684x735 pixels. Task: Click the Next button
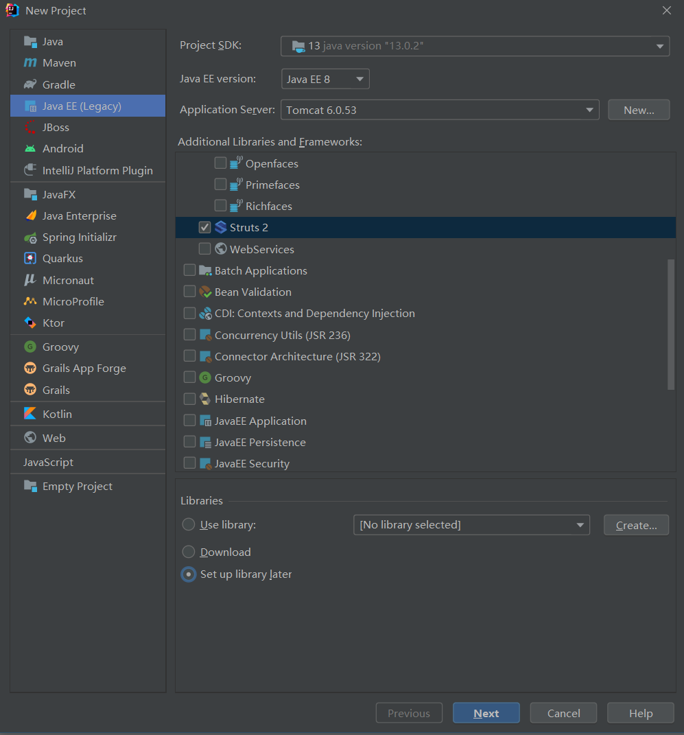click(486, 713)
